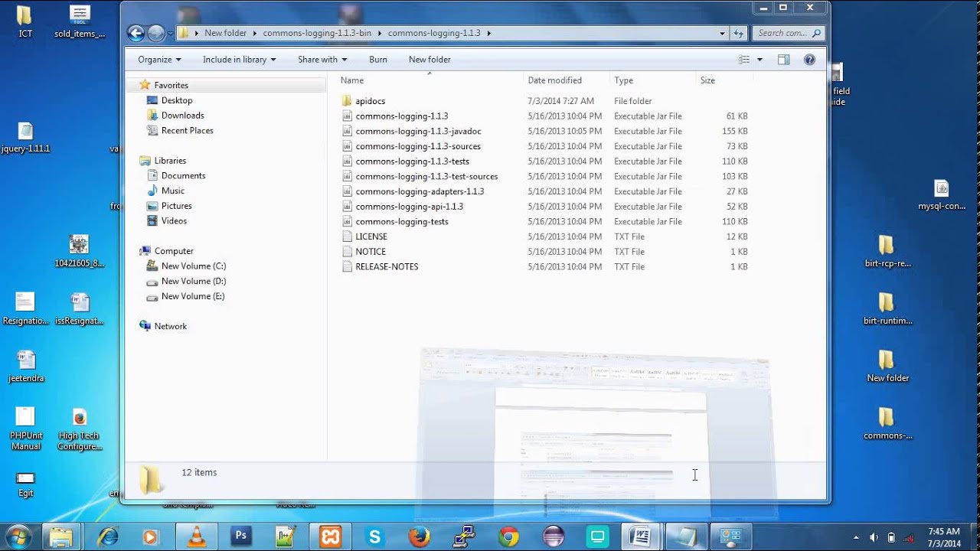Viewport: 980px width, 551px height.
Task: Sort by Date modified column header
Action: [567, 80]
